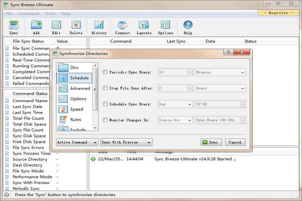
Task: Close the Synchronize Directories dialog
Action: (242, 52)
